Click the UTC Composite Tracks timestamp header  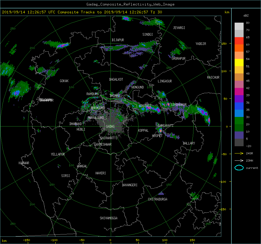[x=82, y=12]
